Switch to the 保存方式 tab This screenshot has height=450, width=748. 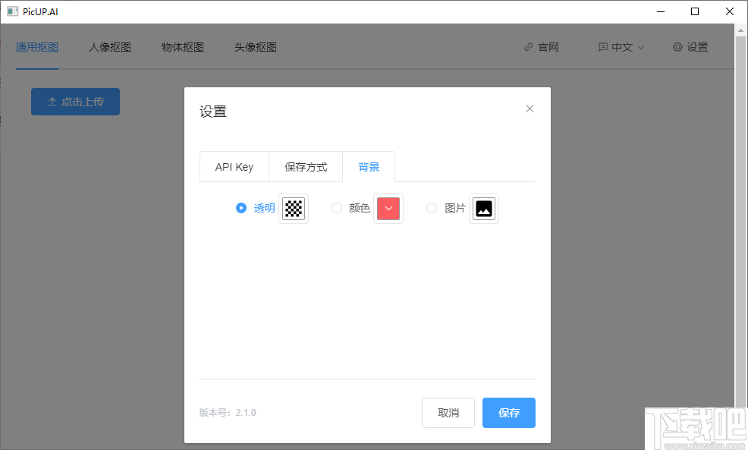click(306, 166)
